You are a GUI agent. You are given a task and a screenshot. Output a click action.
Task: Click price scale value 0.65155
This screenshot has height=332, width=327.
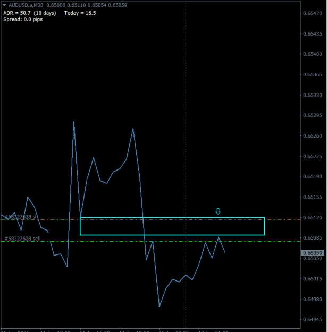tap(312, 197)
